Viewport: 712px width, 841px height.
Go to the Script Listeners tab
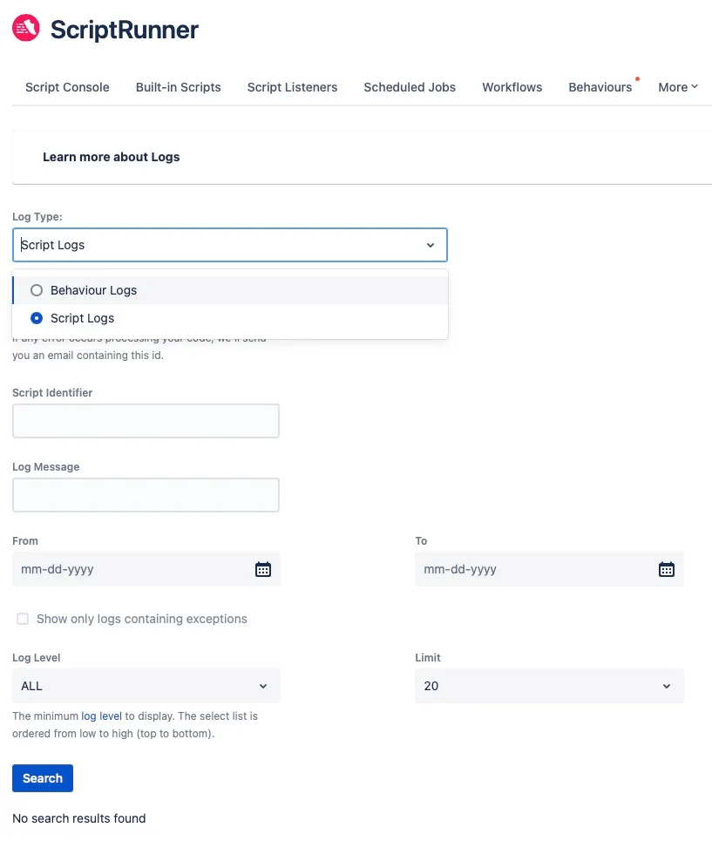point(292,87)
